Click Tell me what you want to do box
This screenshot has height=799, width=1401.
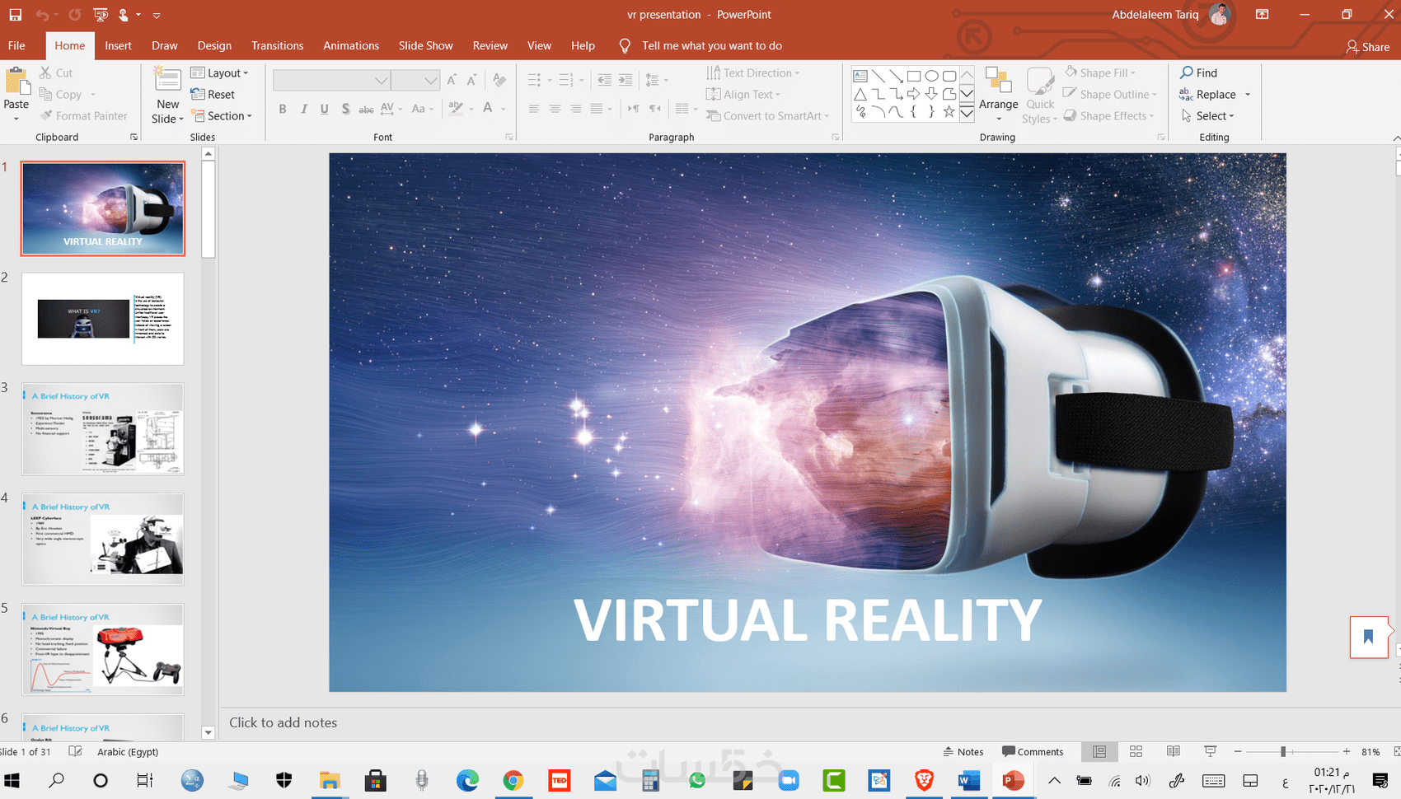pyautogui.click(x=712, y=46)
